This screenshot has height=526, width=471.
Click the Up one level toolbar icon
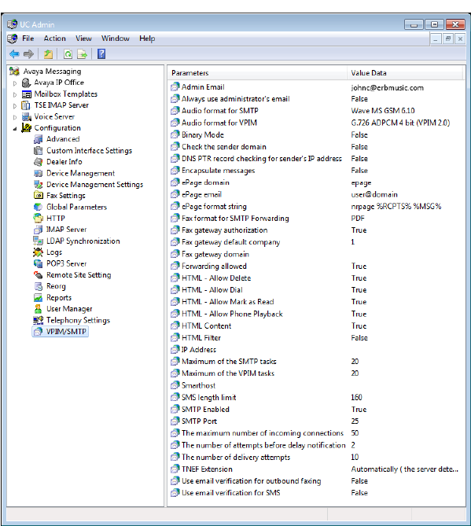point(49,53)
